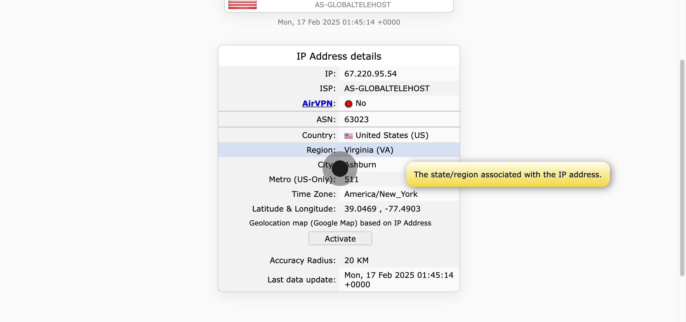Image resolution: width=686 pixels, height=322 pixels.
Task: Click the red AirVPN status indicator
Action: [348, 104]
